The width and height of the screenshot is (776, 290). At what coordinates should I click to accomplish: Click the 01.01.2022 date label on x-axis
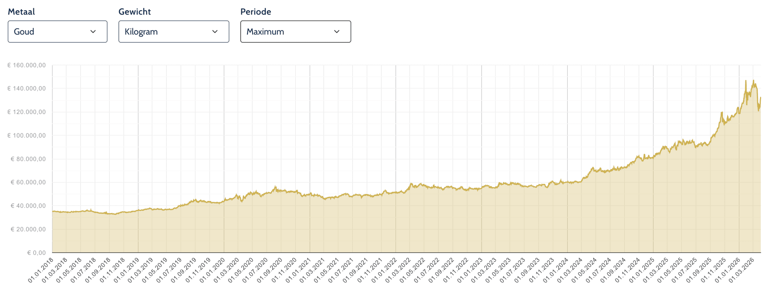point(384,270)
